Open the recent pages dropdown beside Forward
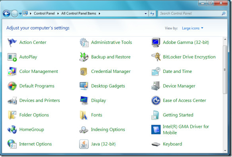Image resolution: width=232 pixels, height=157 pixels. click(20, 14)
